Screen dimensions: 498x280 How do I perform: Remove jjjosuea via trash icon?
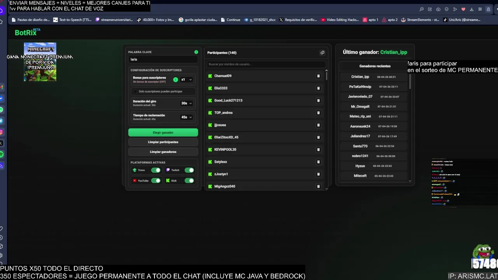(x=318, y=125)
